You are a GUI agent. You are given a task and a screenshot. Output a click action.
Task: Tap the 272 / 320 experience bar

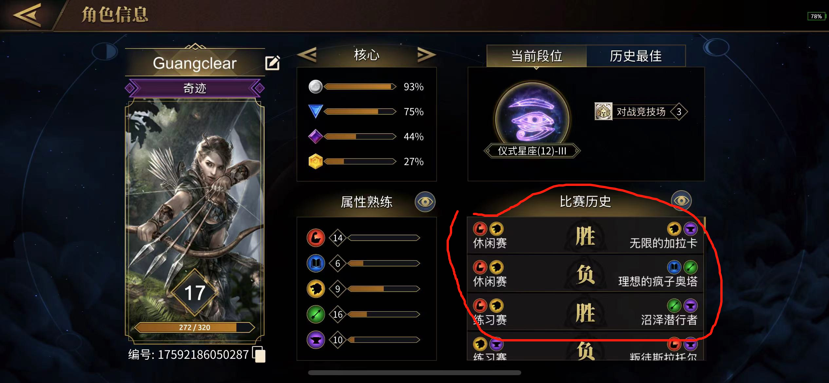click(194, 327)
